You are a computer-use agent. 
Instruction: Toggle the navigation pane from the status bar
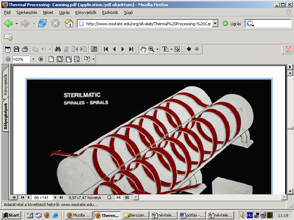coord(14,197)
